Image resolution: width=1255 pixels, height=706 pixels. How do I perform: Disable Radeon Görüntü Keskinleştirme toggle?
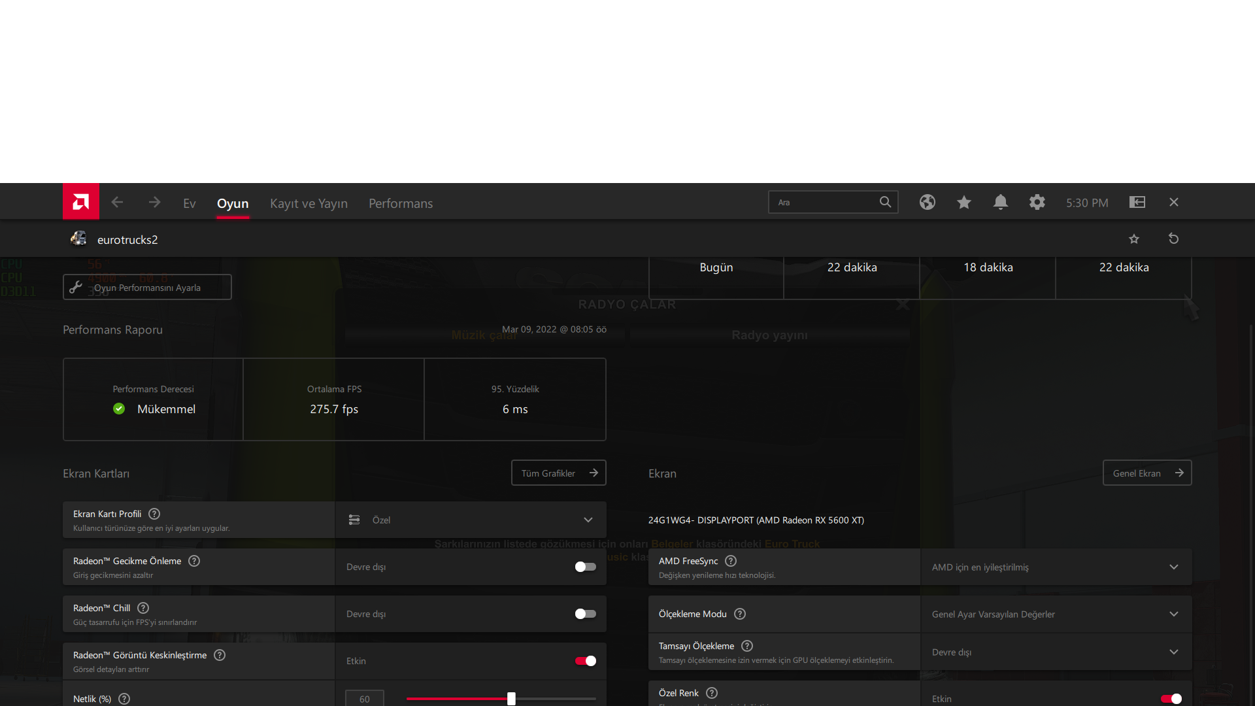click(x=585, y=661)
